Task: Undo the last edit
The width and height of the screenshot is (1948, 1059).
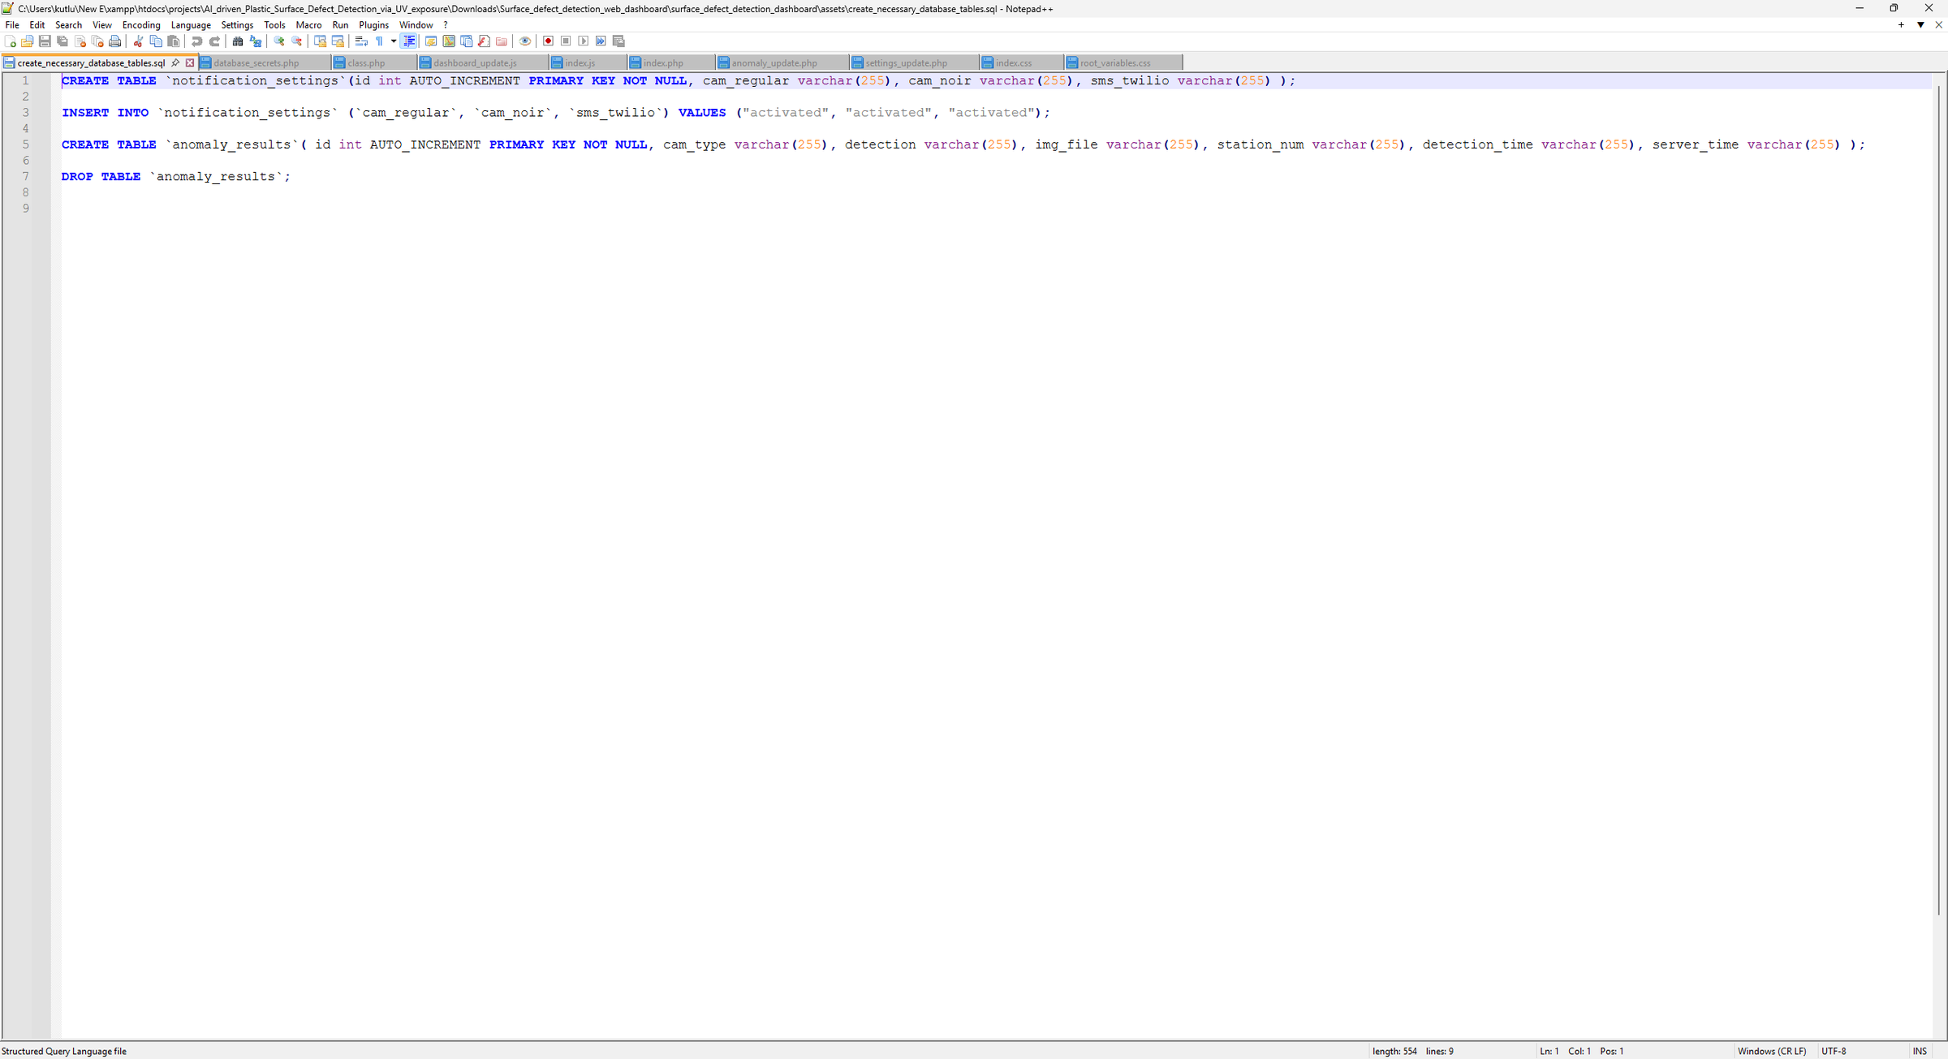Action: [x=196, y=41]
